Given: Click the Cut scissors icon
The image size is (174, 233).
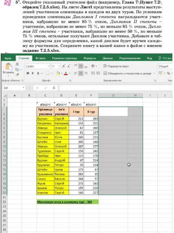Looking at the screenshot, I should pyautogui.click(x=17, y=64).
